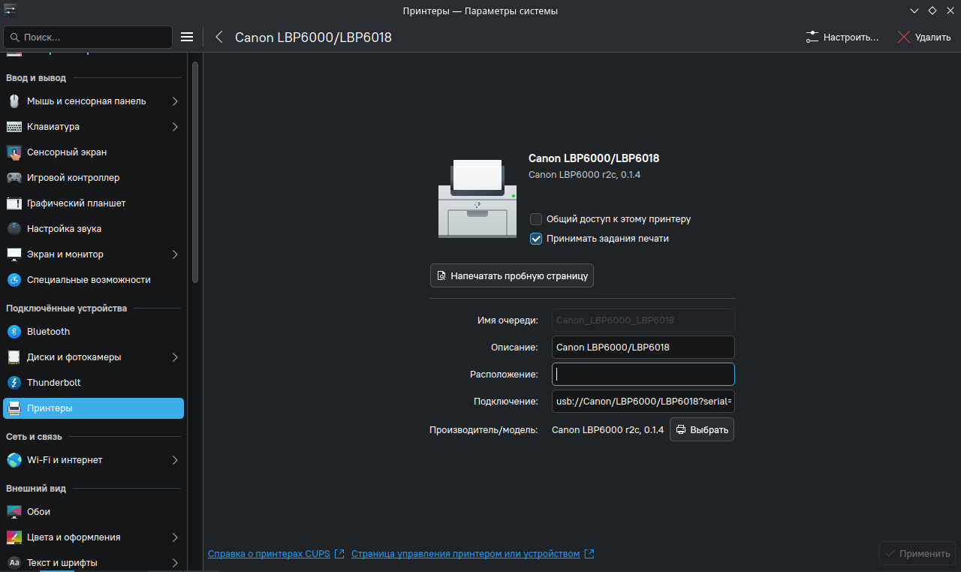Open the hamburger menu next to search
Image resolution: width=961 pixels, height=572 pixels.
[187, 37]
